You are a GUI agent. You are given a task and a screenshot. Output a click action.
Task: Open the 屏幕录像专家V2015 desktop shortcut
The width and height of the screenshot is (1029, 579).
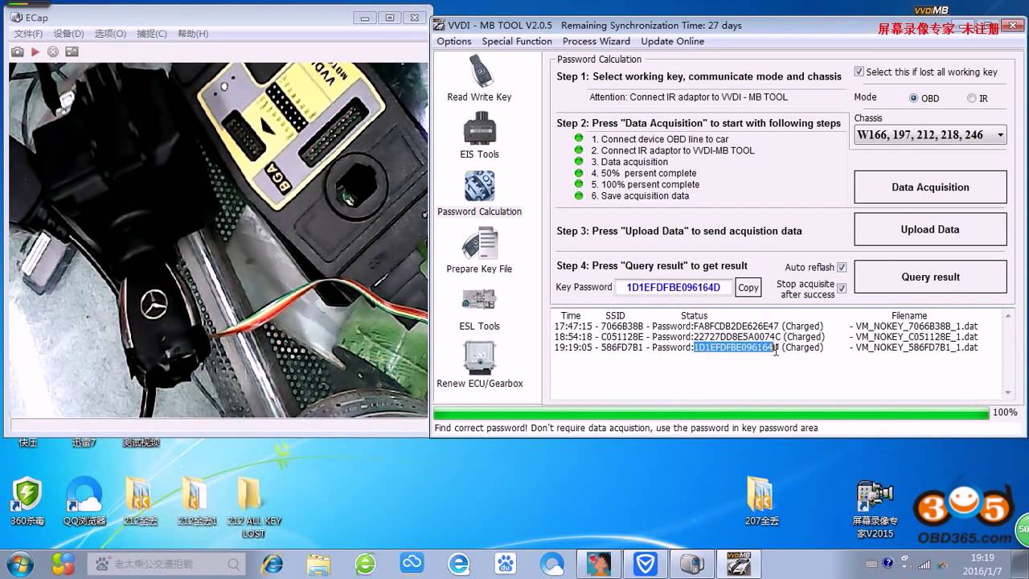[874, 509]
